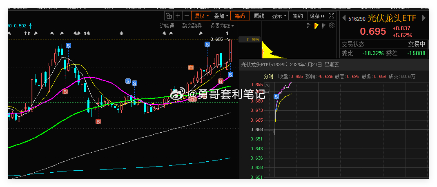Open chip settings via the gear icon
This screenshot has width=437, height=187.
pyautogui.click(x=331, y=26)
